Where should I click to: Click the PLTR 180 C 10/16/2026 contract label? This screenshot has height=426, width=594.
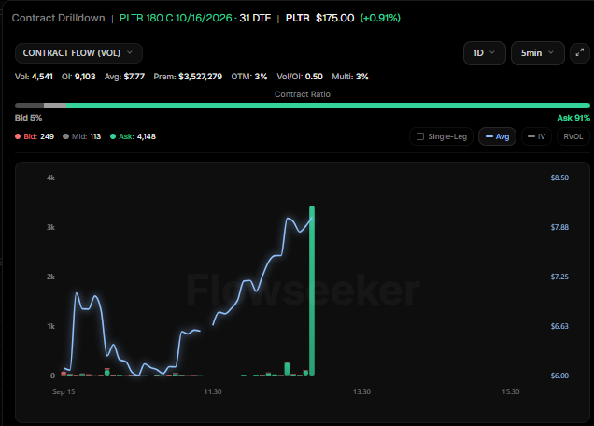tap(176, 18)
